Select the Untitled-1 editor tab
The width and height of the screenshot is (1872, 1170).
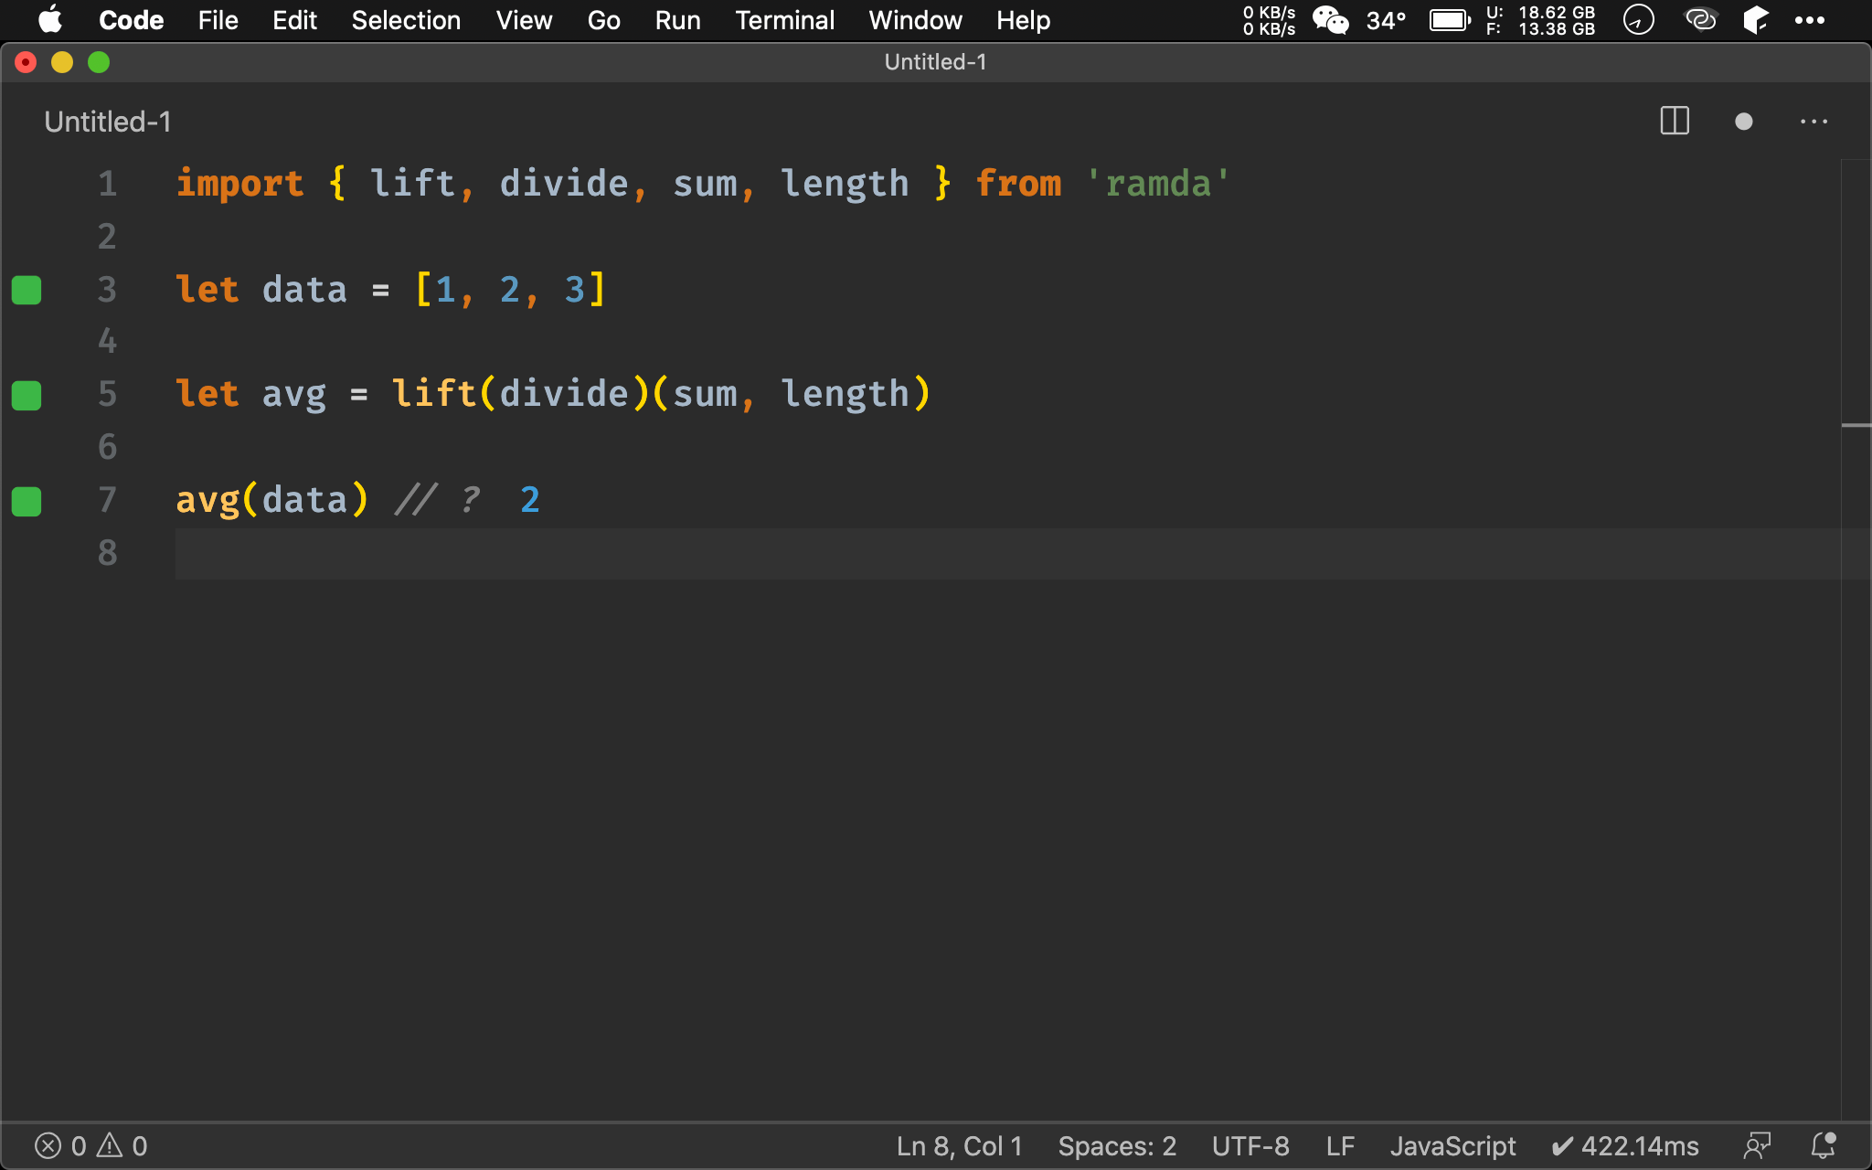point(108,122)
